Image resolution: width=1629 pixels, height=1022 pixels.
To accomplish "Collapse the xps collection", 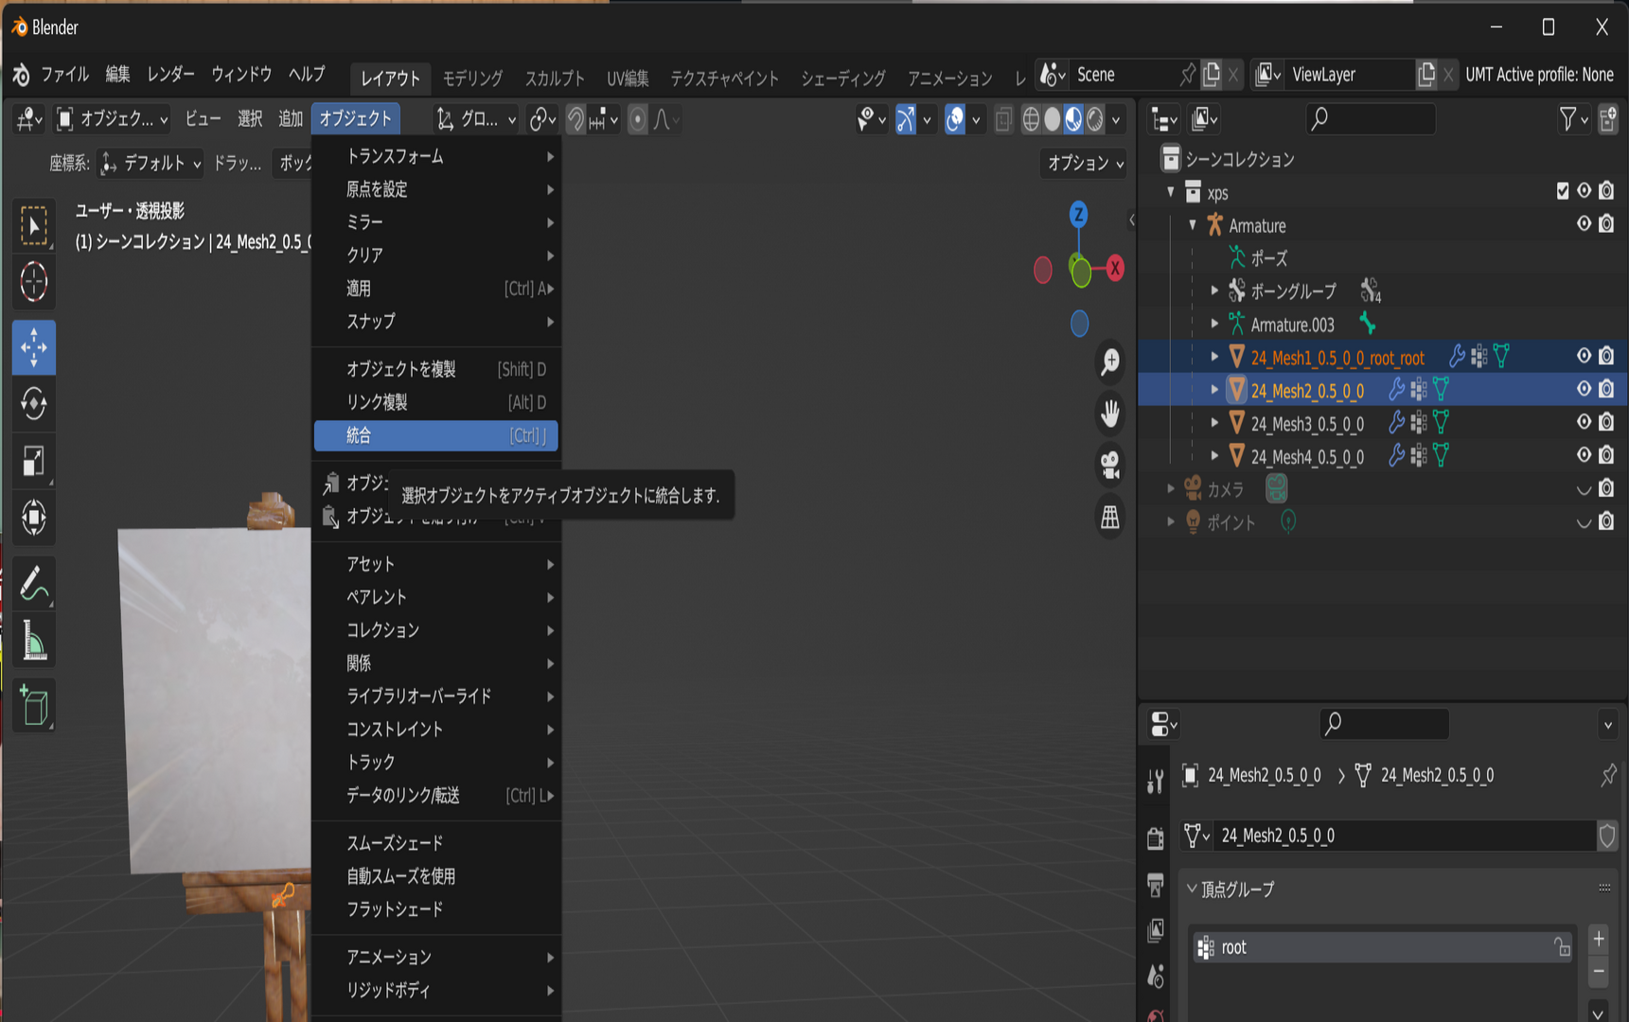I will pyautogui.click(x=1171, y=192).
